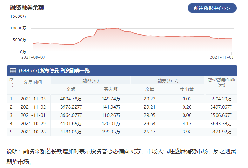This screenshot has height=168, width=248.
Task: Click the 199.35万 buy amount cell
Action: pyautogui.click(x=111, y=132)
